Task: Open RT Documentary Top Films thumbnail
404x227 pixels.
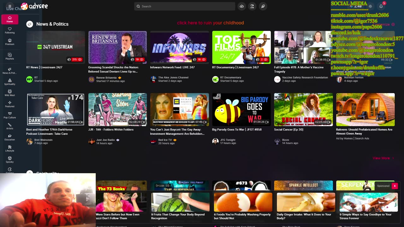Action: tap(241, 47)
